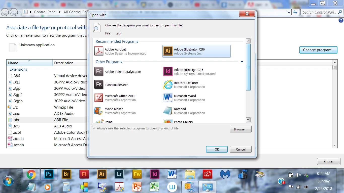Click Browse... button in dialog
This screenshot has height=193, width=344.
[240, 129]
